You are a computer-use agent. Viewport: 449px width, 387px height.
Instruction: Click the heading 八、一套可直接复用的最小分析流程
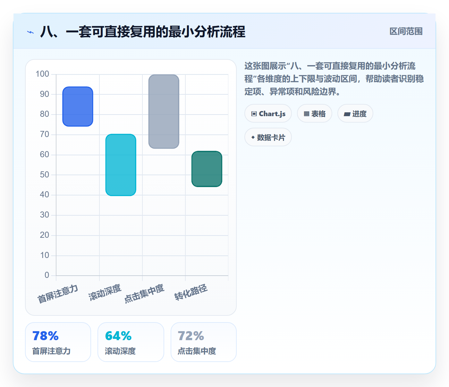[143, 32]
